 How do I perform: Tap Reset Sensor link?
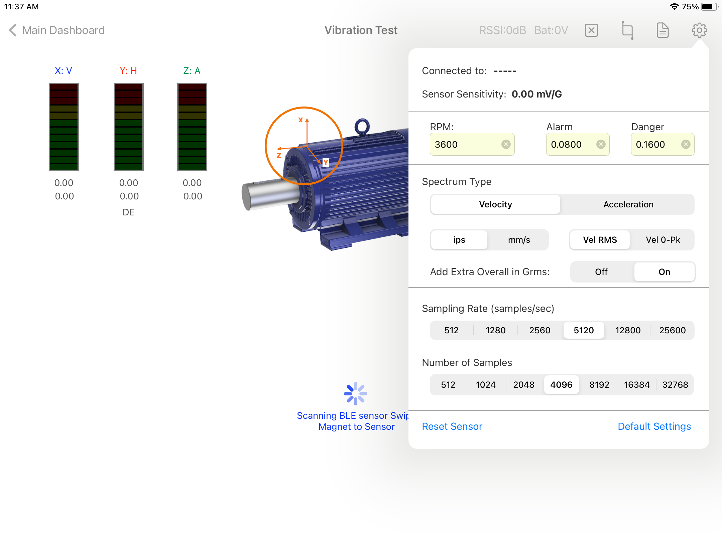[x=452, y=426]
